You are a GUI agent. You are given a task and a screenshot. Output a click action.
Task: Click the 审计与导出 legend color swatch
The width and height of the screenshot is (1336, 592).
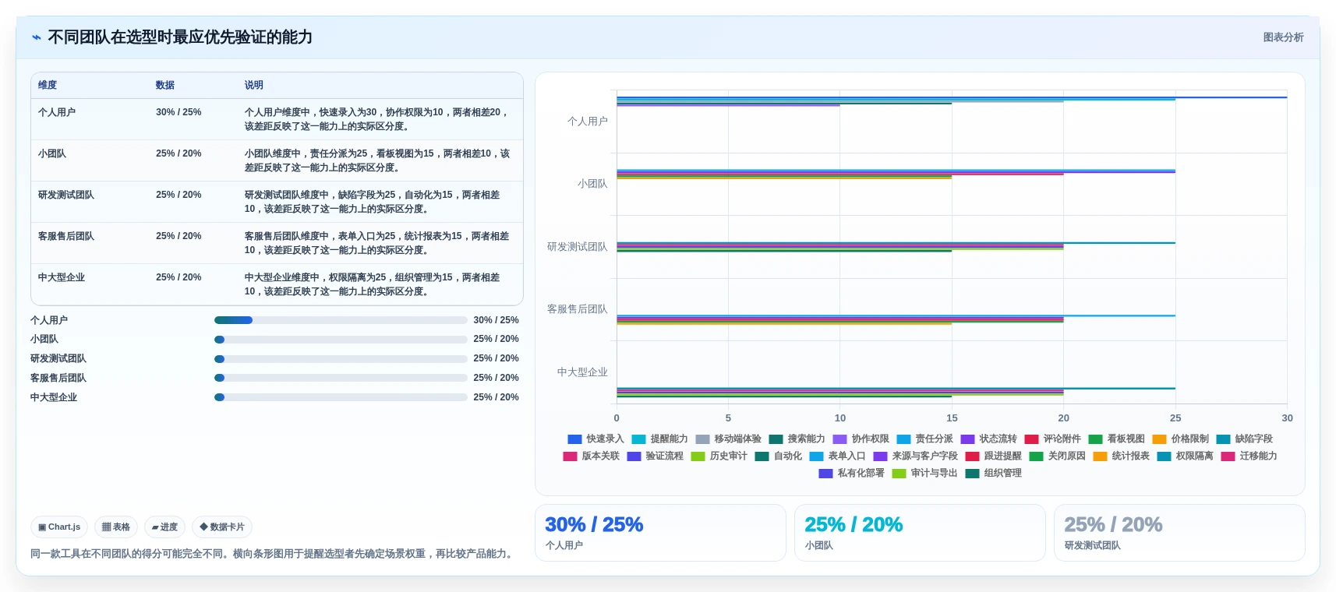click(899, 474)
